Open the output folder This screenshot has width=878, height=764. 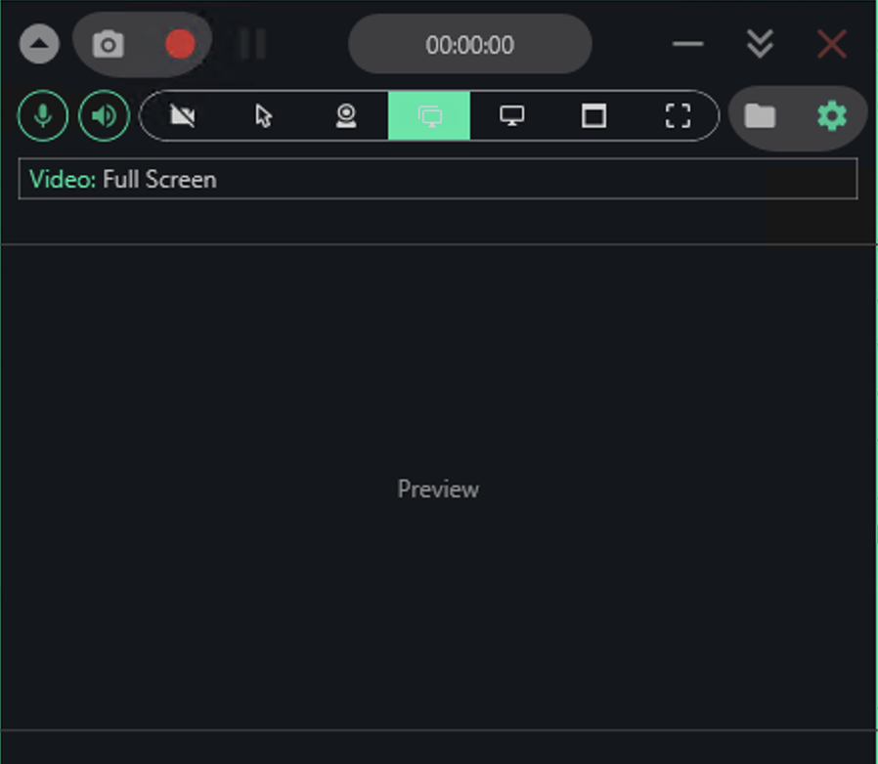760,116
